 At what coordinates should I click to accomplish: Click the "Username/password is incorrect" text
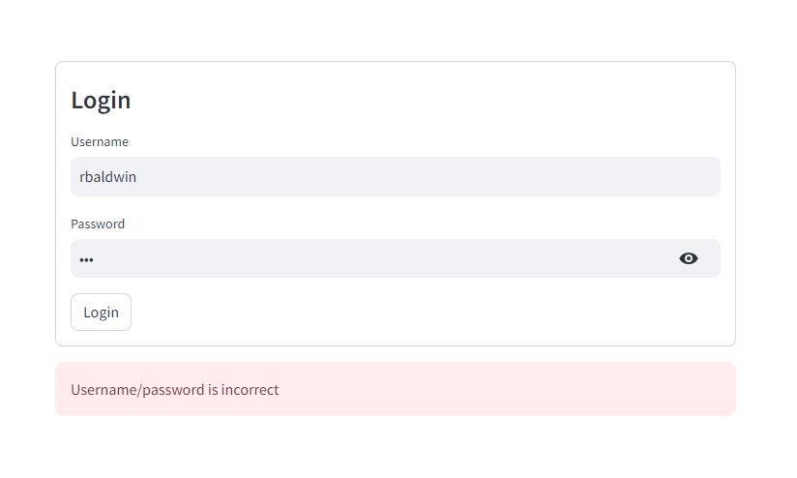[x=175, y=389]
